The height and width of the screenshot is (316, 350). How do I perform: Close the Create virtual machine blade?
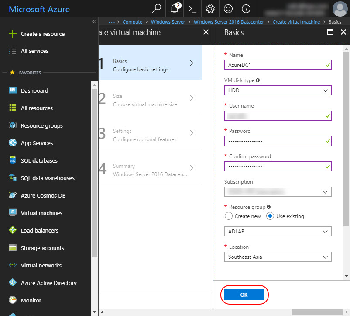point(206,32)
